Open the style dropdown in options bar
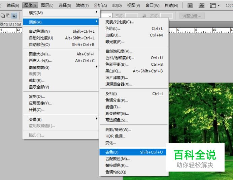233x180 pixels. click(110, 16)
